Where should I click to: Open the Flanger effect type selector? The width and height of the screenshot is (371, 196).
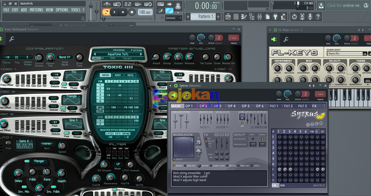(x=39, y=161)
